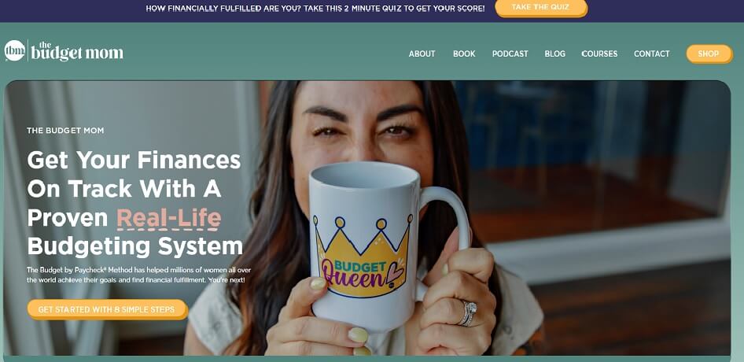This screenshot has width=744, height=362.
Task: Click the "Get Your Finances" headline line
Action: [x=134, y=160]
